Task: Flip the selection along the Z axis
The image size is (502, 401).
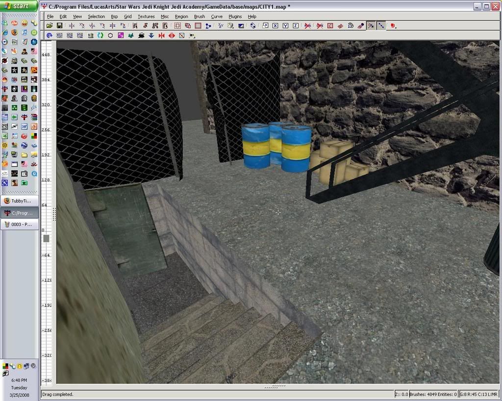Action: pos(113,25)
